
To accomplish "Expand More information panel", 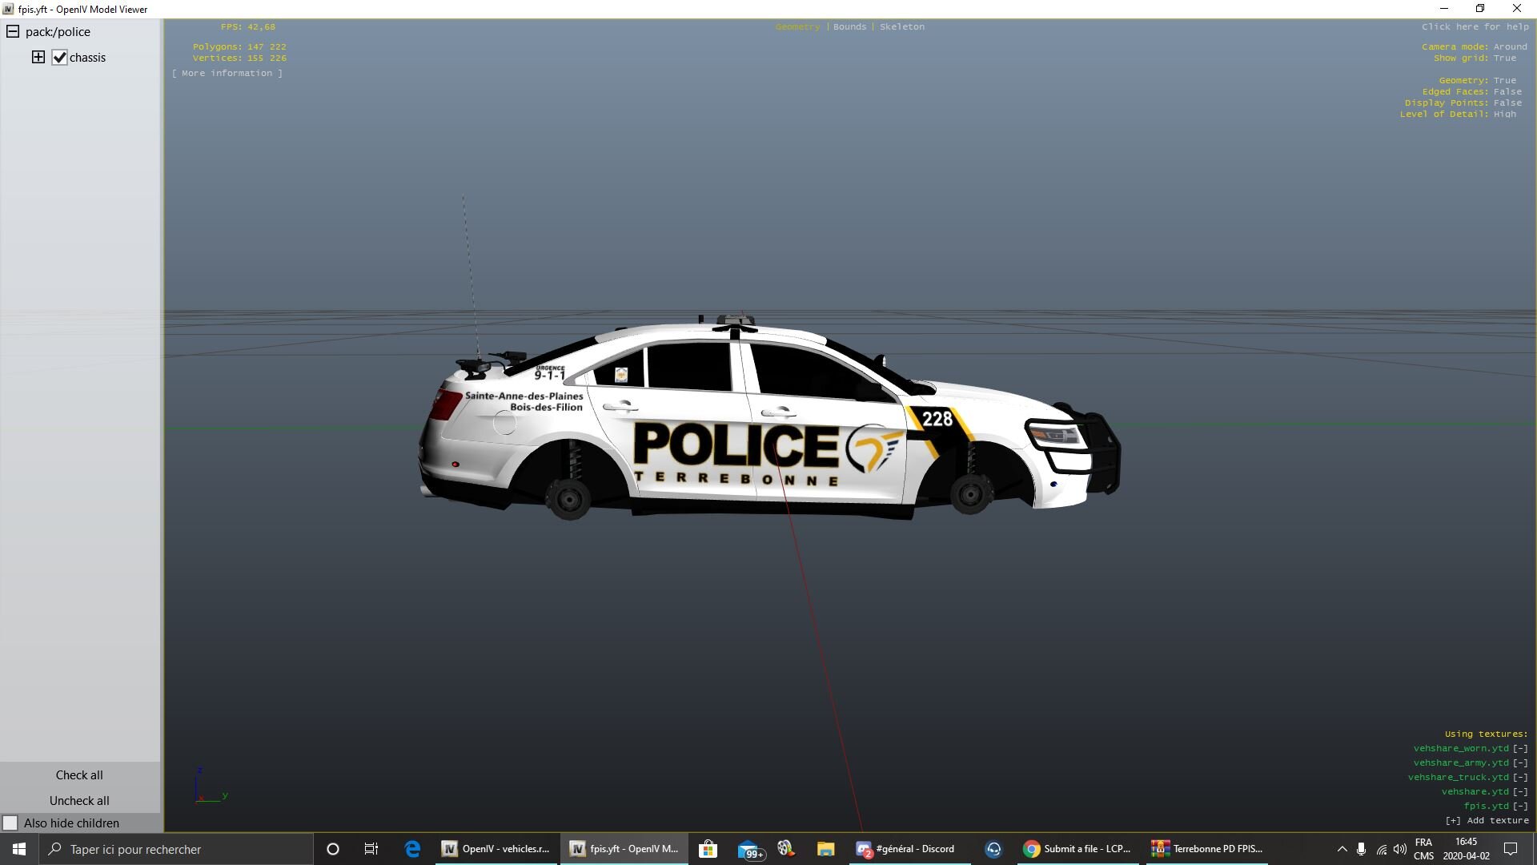I will point(227,73).
